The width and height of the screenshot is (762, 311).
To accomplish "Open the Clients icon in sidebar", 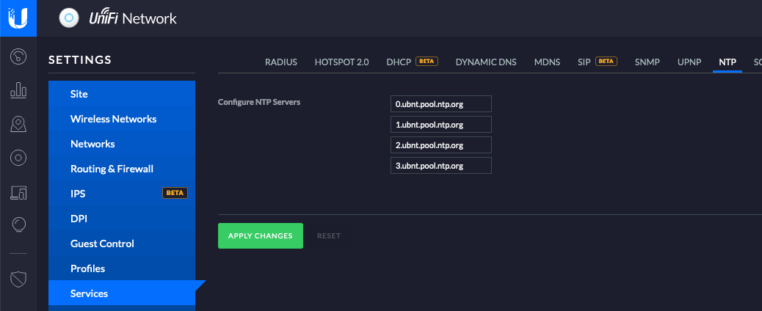I will tap(18, 192).
